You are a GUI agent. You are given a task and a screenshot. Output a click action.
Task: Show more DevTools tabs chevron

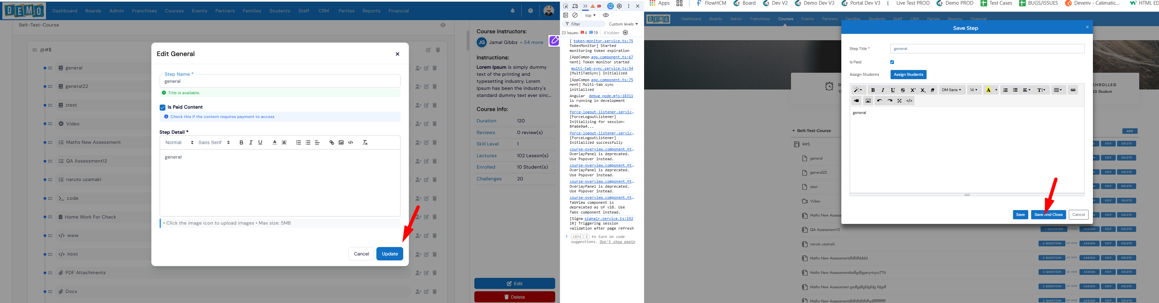(585, 6)
